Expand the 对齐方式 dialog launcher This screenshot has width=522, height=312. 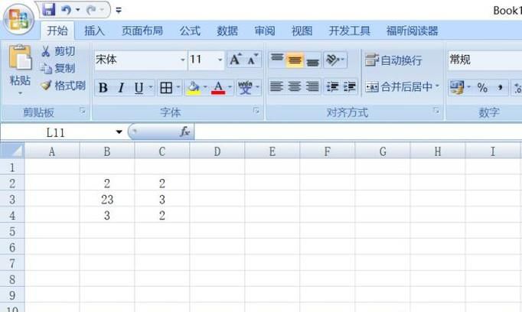436,111
